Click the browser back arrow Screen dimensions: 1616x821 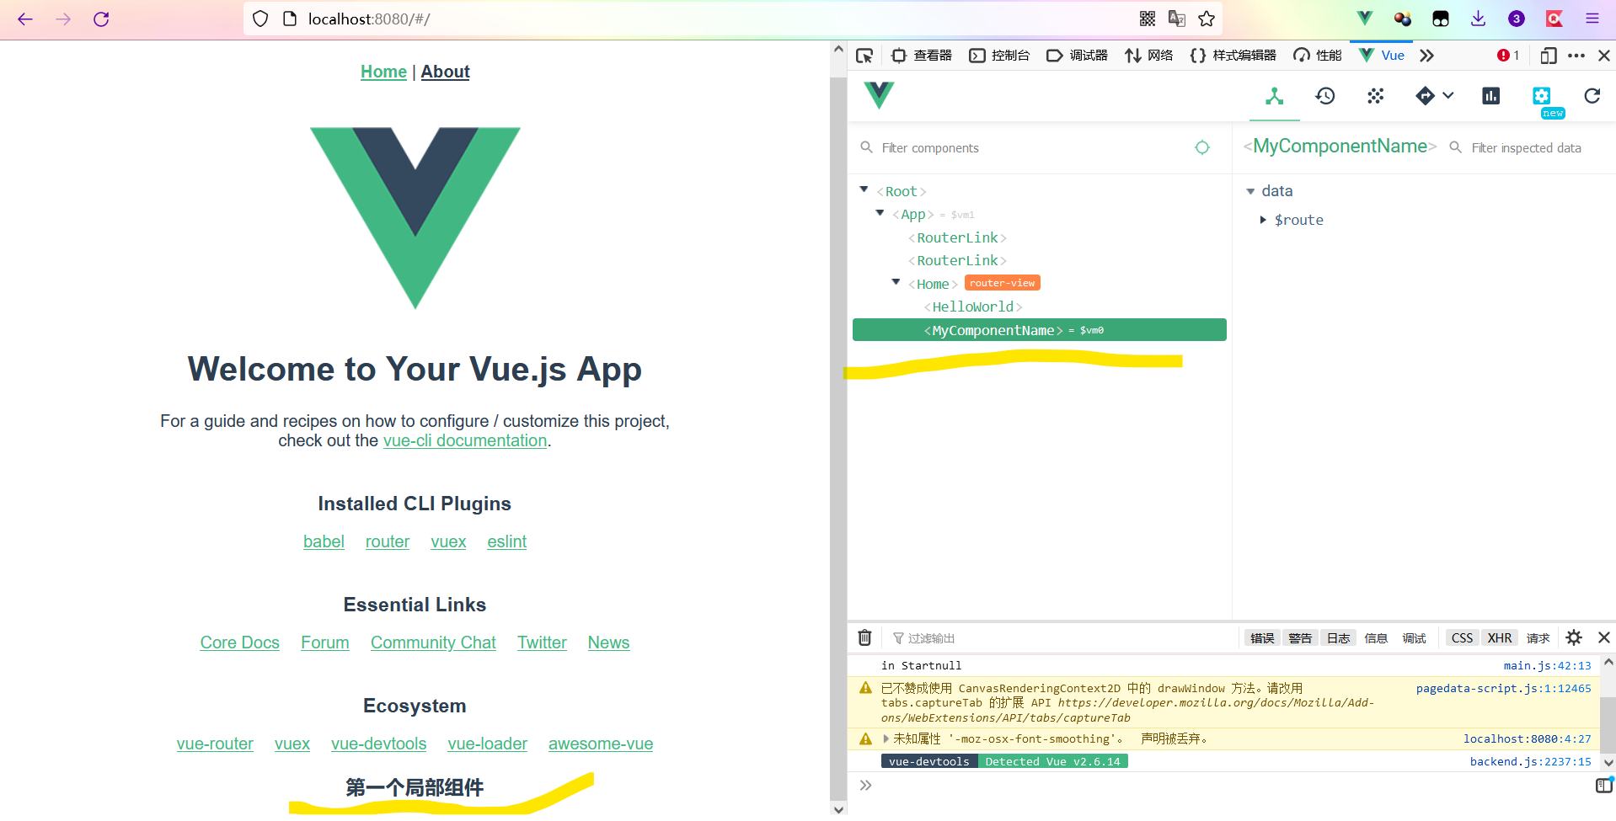25,19
